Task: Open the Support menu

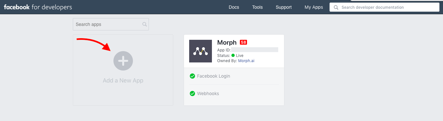Action: 284,7
